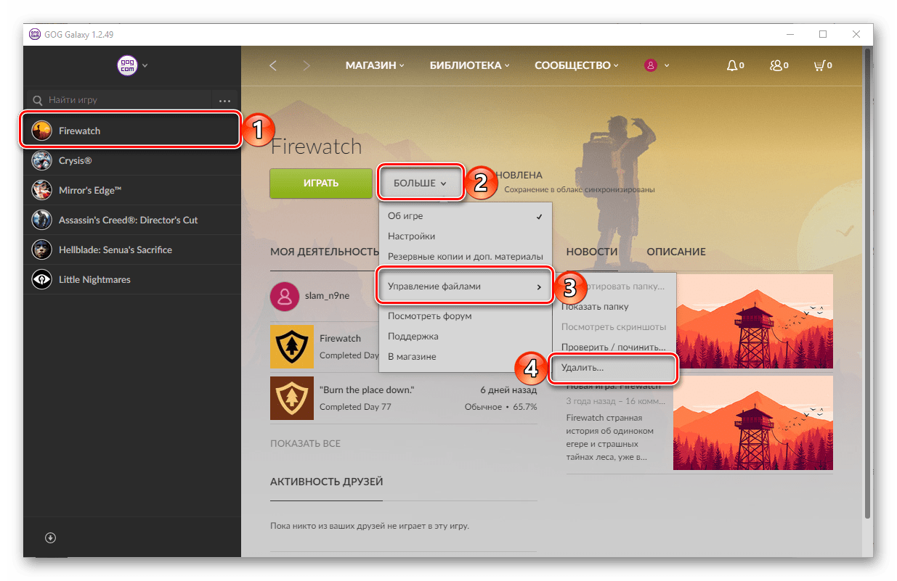This screenshot has height=581, width=897.
Task: Open the downloads icon at sidebar bottom
Action: tap(50, 537)
